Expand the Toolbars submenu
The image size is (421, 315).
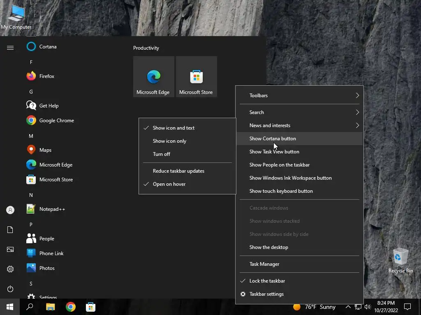point(299,95)
